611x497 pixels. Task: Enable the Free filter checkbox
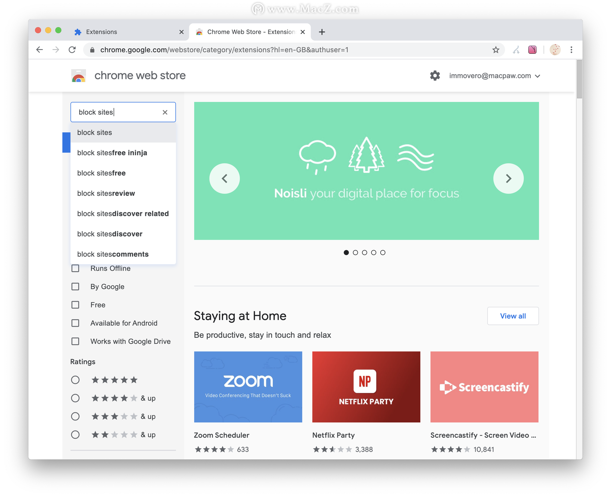click(75, 304)
